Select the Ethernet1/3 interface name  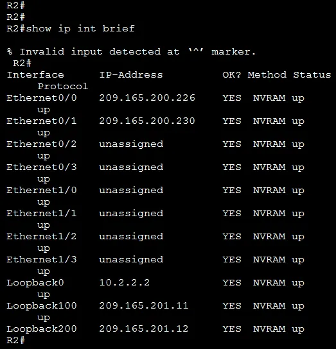pos(42,260)
